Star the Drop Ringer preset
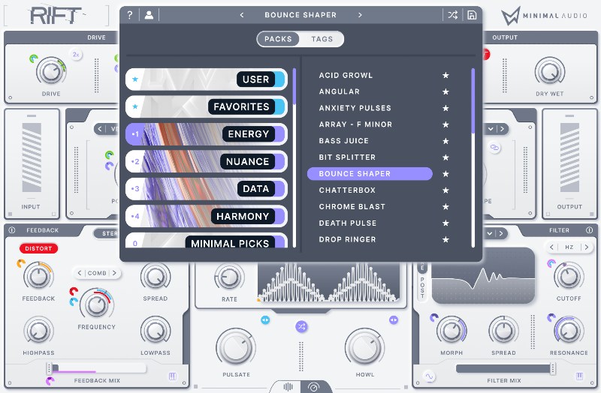The image size is (601, 393). click(445, 239)
